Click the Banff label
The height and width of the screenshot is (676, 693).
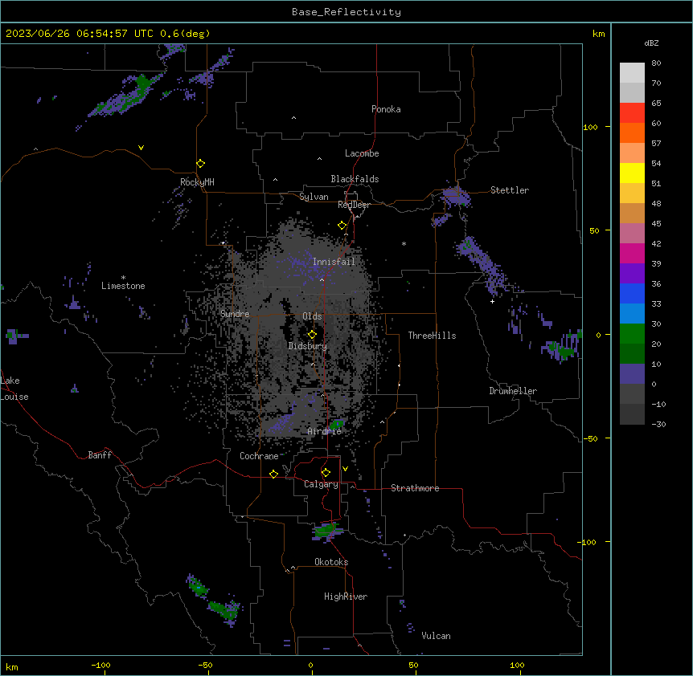(x=100, y=455)
